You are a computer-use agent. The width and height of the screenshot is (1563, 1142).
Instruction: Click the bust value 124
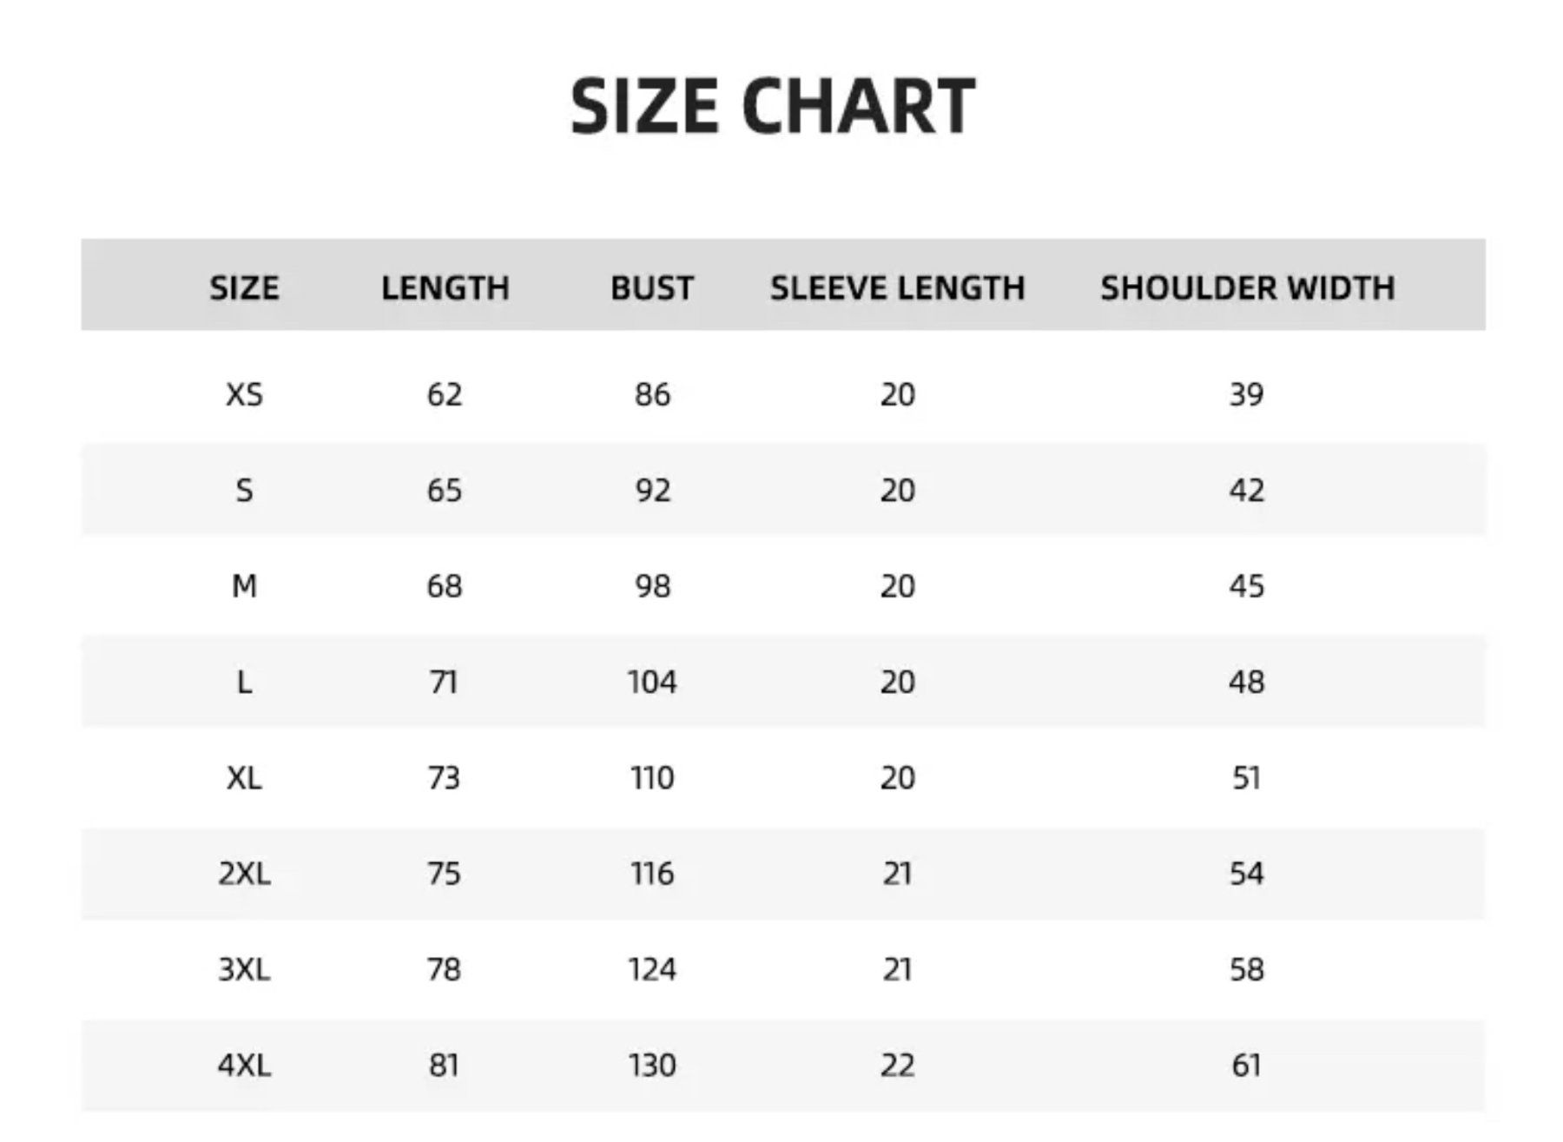pos(652,969)
